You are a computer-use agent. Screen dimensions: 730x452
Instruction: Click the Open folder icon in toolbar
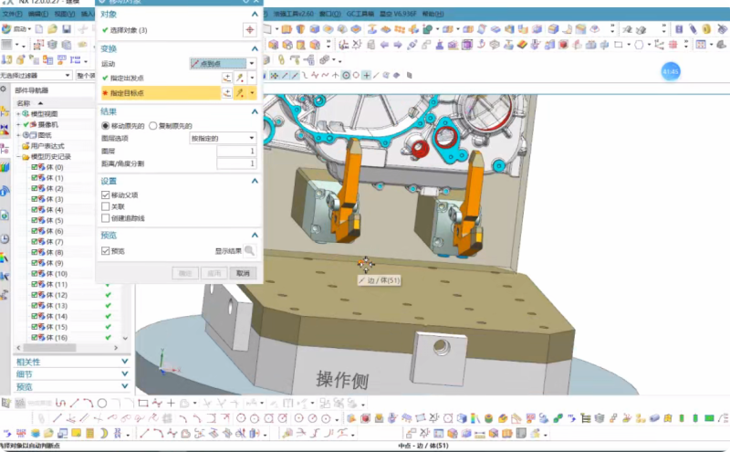click(54, 30)
